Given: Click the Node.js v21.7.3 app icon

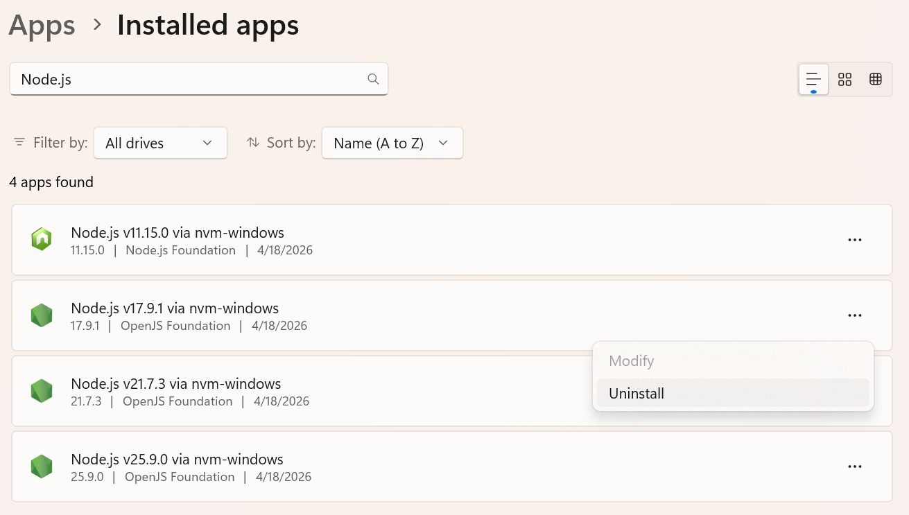Looking at the screenshot, I should click(42, 391).
